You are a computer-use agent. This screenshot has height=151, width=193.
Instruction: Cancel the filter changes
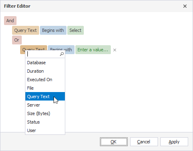pos(144,142)
